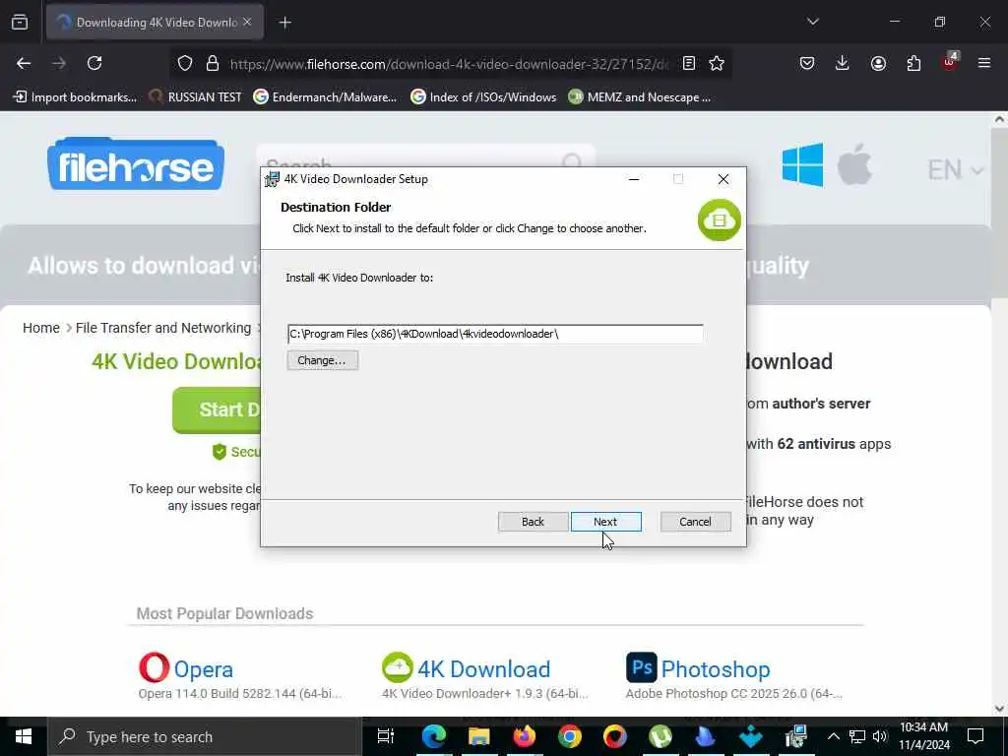
Task: Select the Apple Mac platform icon
Action: click(x=854, y=164)
